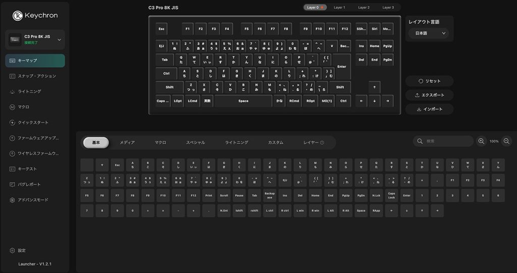
Task: Open the キーテスト key test page
Action: coord(35,169)
